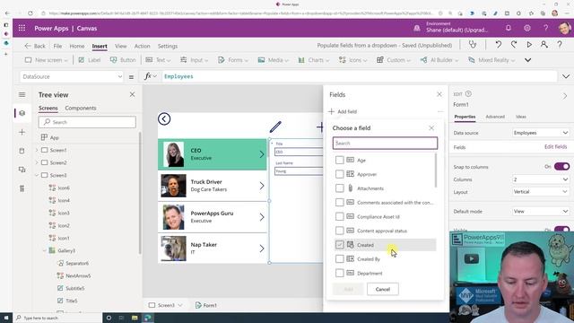Image resolution: width=574 pixels, height=323 pixels.
Task: Open the Insert menu tab
Action: click(x=100, y=46)
